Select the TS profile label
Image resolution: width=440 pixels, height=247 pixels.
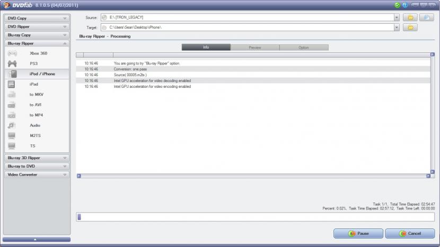coord(32,146)
